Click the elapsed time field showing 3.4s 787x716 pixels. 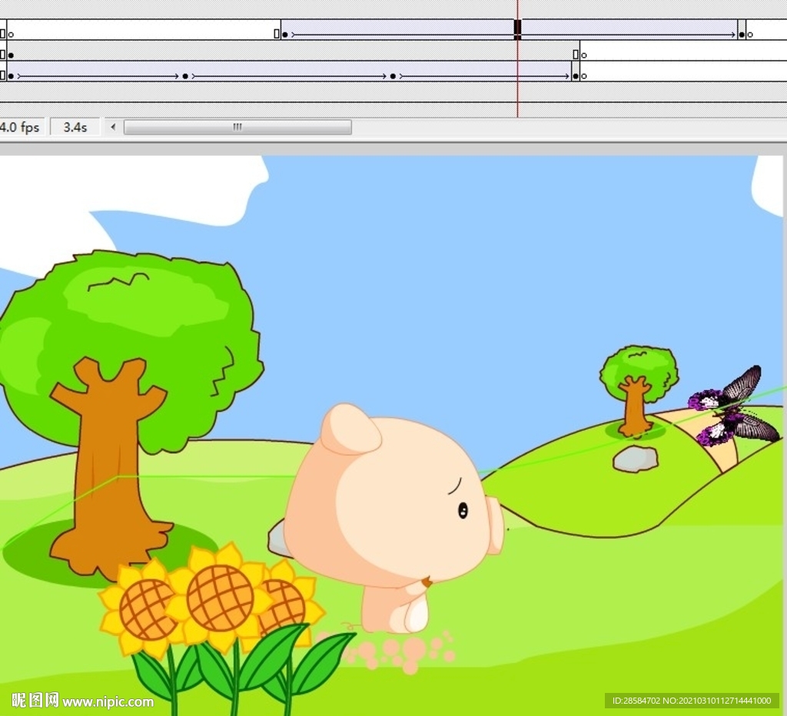tap(75, 127)
